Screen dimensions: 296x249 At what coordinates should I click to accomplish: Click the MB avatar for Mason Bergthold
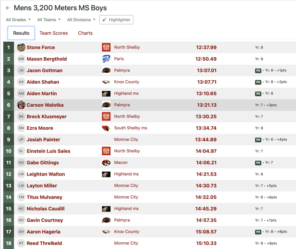click(x=21, y=59)
